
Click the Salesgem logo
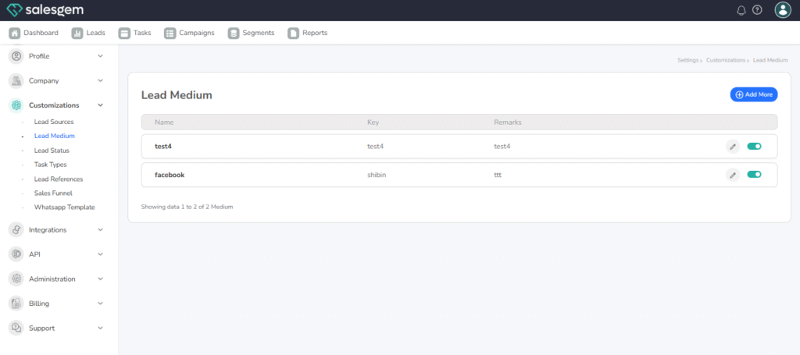point(46,10)
